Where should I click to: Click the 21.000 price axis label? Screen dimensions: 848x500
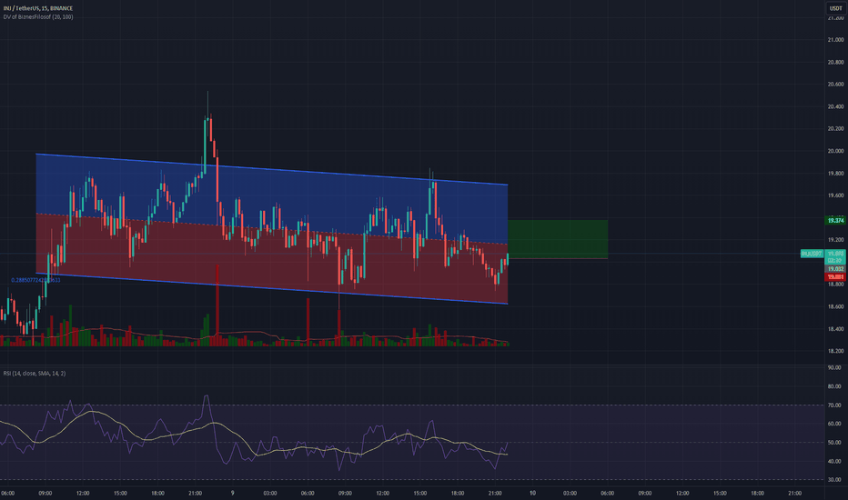(835, 39)
